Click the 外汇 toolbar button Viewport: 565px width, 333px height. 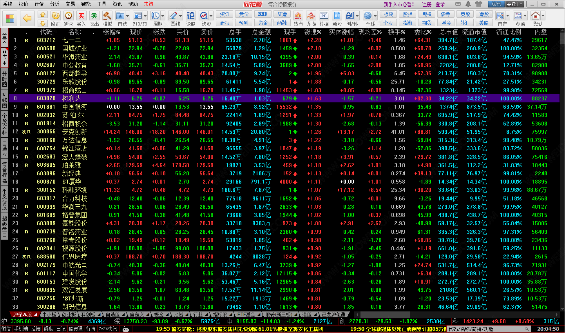465,23
